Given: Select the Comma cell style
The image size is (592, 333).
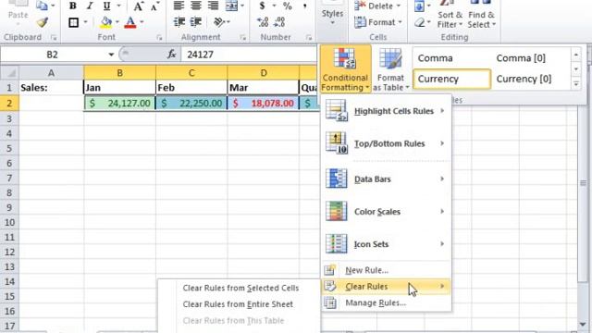Looking at the screenshot, I should pyautogui.click(x=452, y=58).
